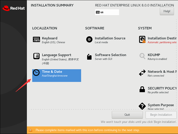178x134 pixels.
Task: Click the 'Please complete items marked' warning message
Action: coord(88,130)
